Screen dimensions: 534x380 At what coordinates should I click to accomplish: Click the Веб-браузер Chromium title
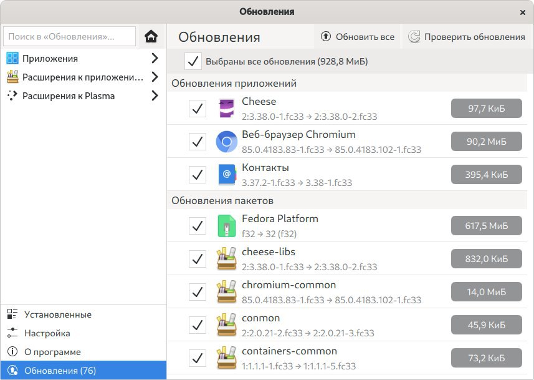298,134
